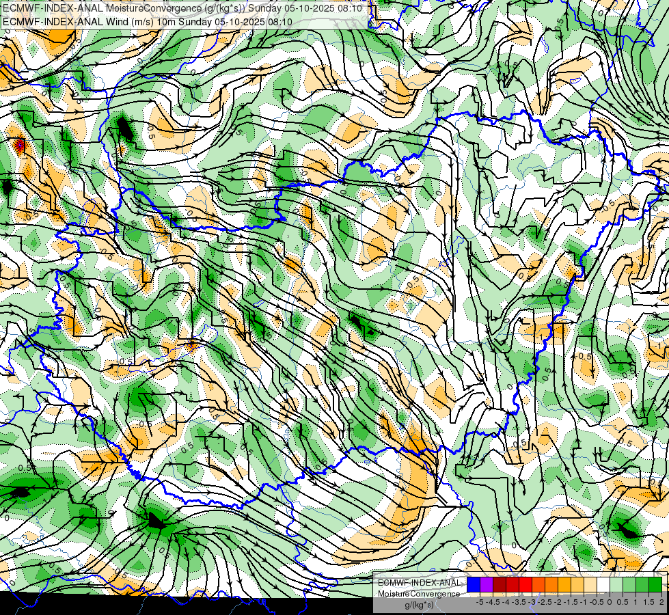
Task: Click the Wind (m/s) 10m title line
Action: point(148,21)
